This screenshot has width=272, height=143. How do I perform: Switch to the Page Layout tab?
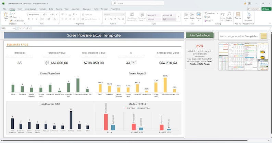30,9
